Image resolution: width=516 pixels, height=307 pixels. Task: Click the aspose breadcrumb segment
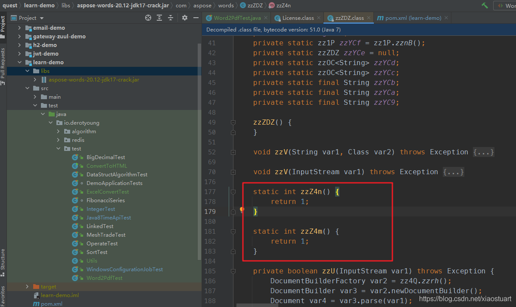pos(202,5)
